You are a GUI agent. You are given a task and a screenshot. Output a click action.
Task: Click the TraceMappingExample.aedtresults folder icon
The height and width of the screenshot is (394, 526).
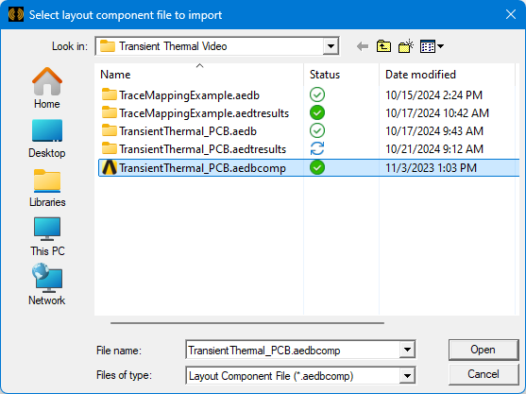pos(109,112)
